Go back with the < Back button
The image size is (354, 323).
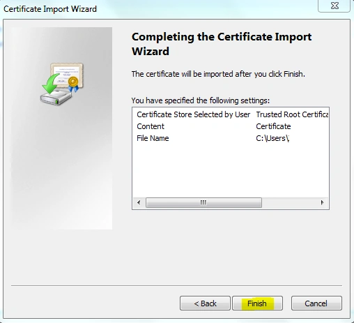click(205, 303)
